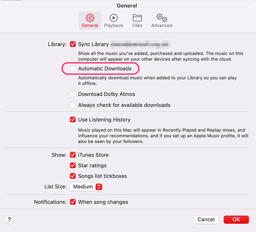Click the 'List Size:' label
Image resolution: width=256 pixels, height=232 pixels.
(55, 187)
